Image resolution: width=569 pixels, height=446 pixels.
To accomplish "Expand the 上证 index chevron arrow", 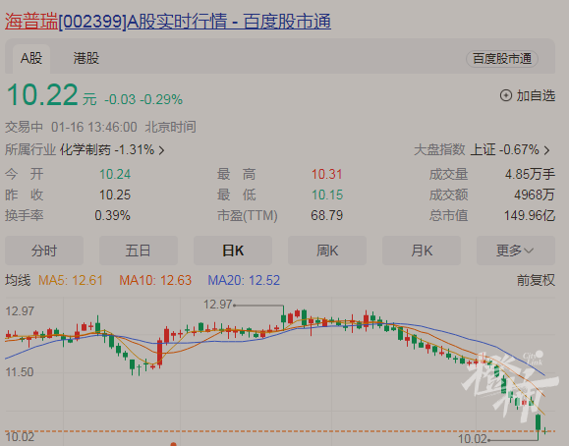I will click(x=546, y=150).
